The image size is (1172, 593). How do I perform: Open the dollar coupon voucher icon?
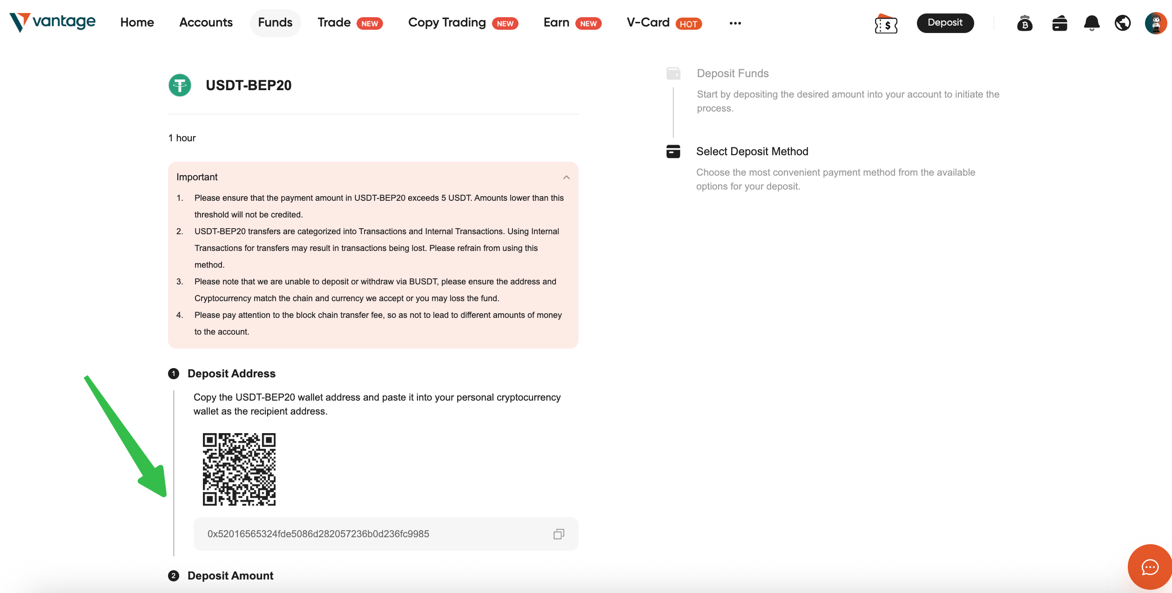tap(886, 24)
